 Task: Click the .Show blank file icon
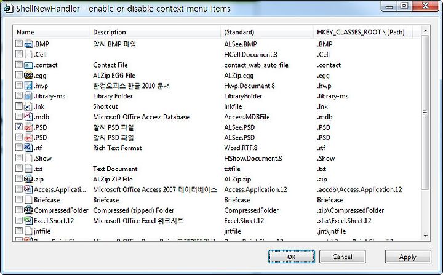click(28, 158)
